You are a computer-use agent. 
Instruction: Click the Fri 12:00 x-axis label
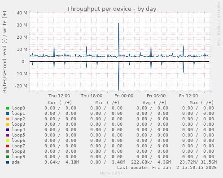(188, 96)
